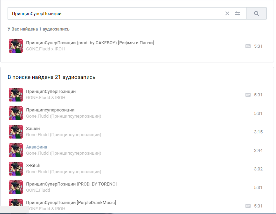Select the Аквафина track title
Image resolution: width=276 pixels, height=214 pixels.
(x=37, y=147)
